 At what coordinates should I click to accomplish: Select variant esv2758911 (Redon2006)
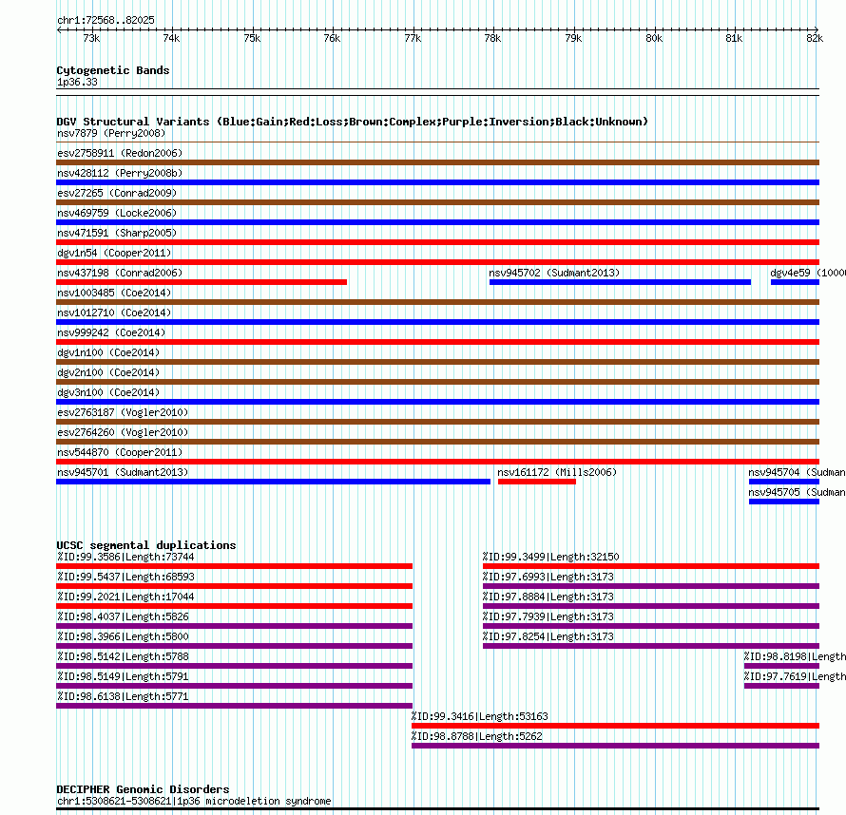click(120, 153)
